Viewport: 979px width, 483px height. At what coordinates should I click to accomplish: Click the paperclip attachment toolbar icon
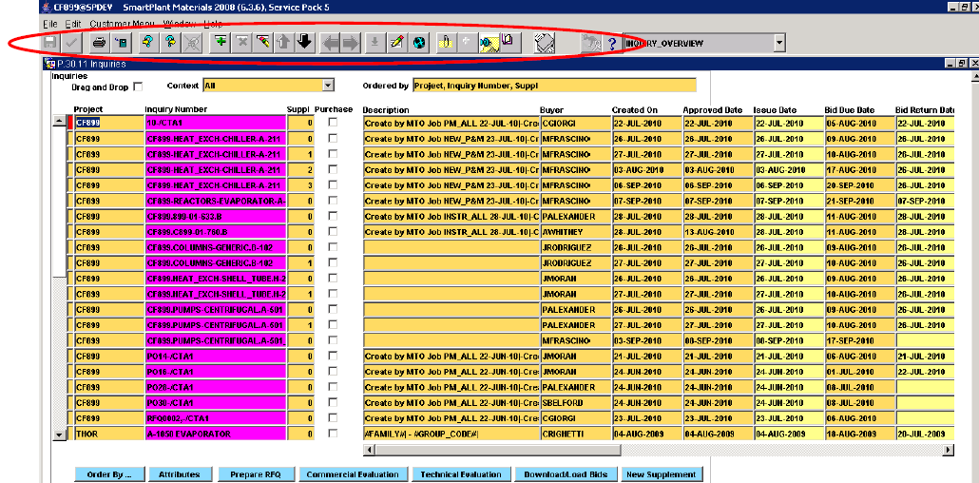(445, 43)
